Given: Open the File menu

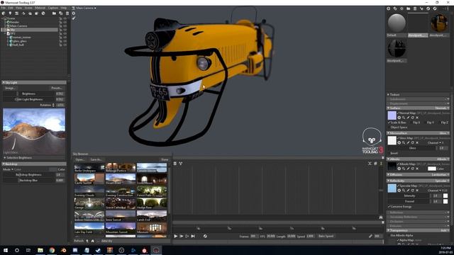Looking at the screenshot, I should point(4,8).
